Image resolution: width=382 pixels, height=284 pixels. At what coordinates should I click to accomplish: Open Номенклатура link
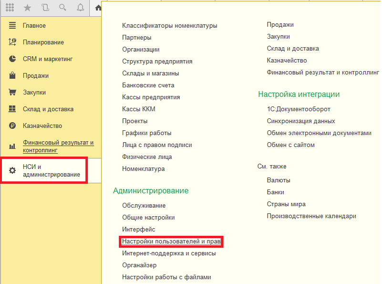click(143, 169)
